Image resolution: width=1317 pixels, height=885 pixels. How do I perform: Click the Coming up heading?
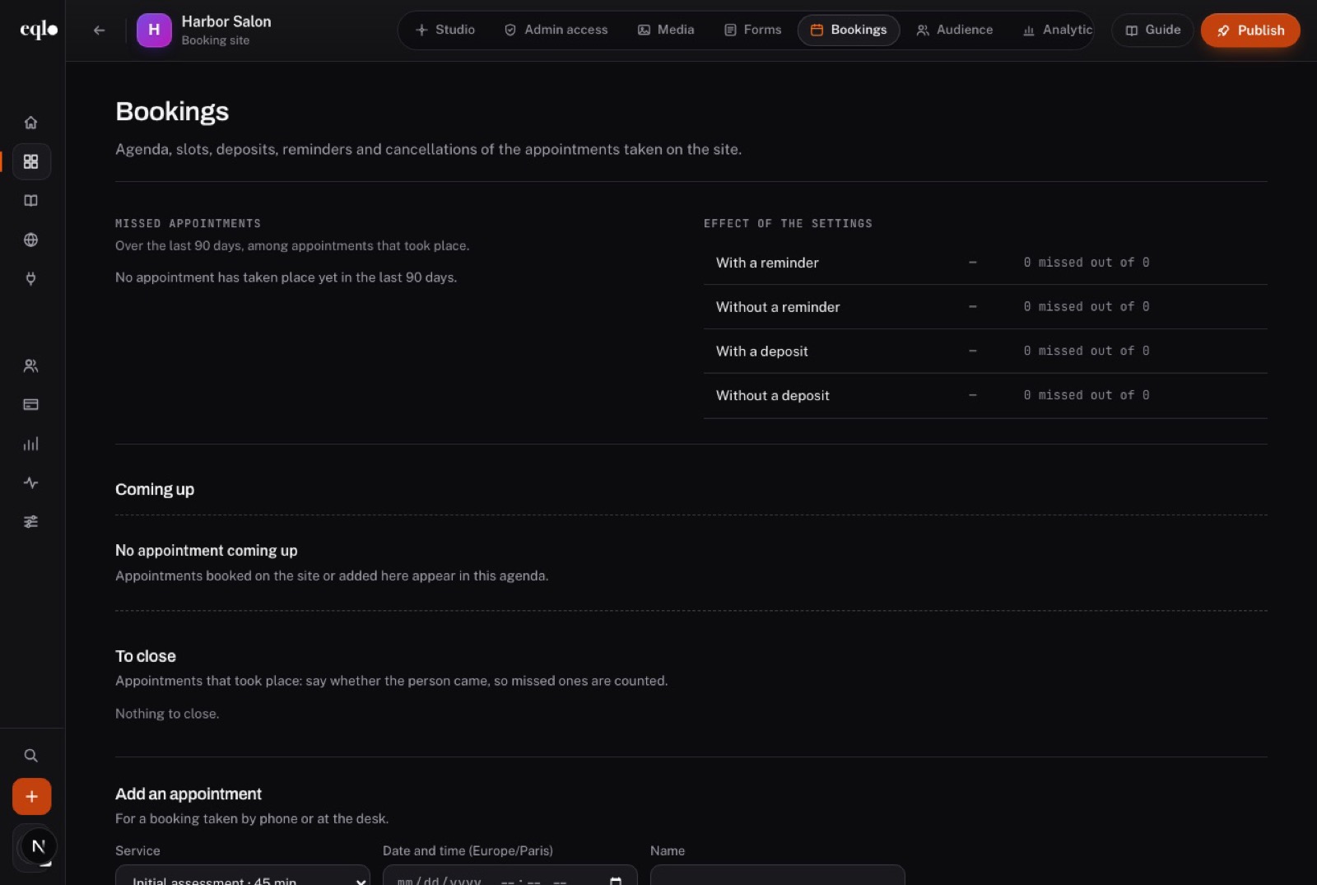[155, 490]
